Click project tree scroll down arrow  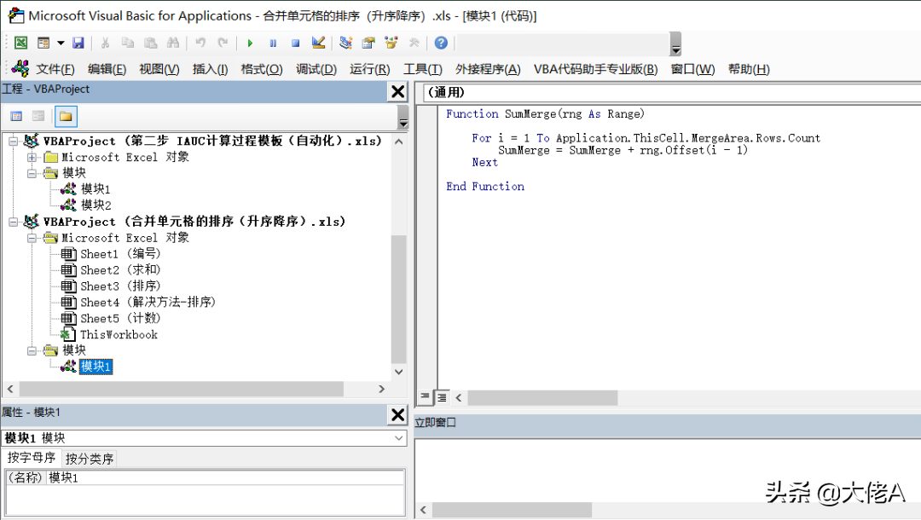tap(399, 372)
